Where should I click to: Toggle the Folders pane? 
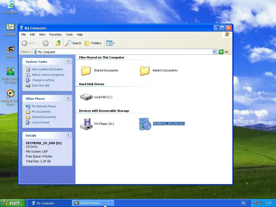point(93,43)
